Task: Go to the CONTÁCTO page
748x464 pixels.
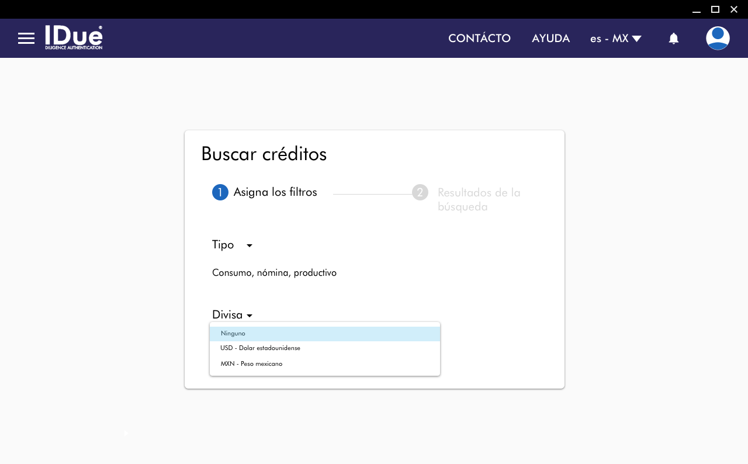Action: click(479, 39)
